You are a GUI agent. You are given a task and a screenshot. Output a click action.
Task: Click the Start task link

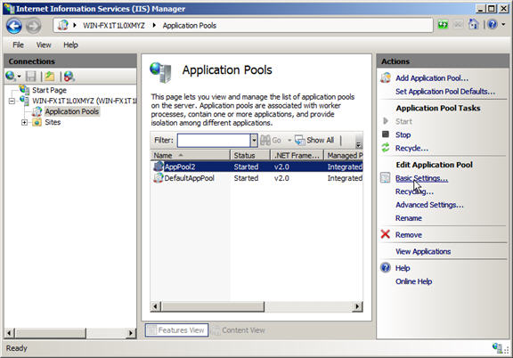click(403, 121)
